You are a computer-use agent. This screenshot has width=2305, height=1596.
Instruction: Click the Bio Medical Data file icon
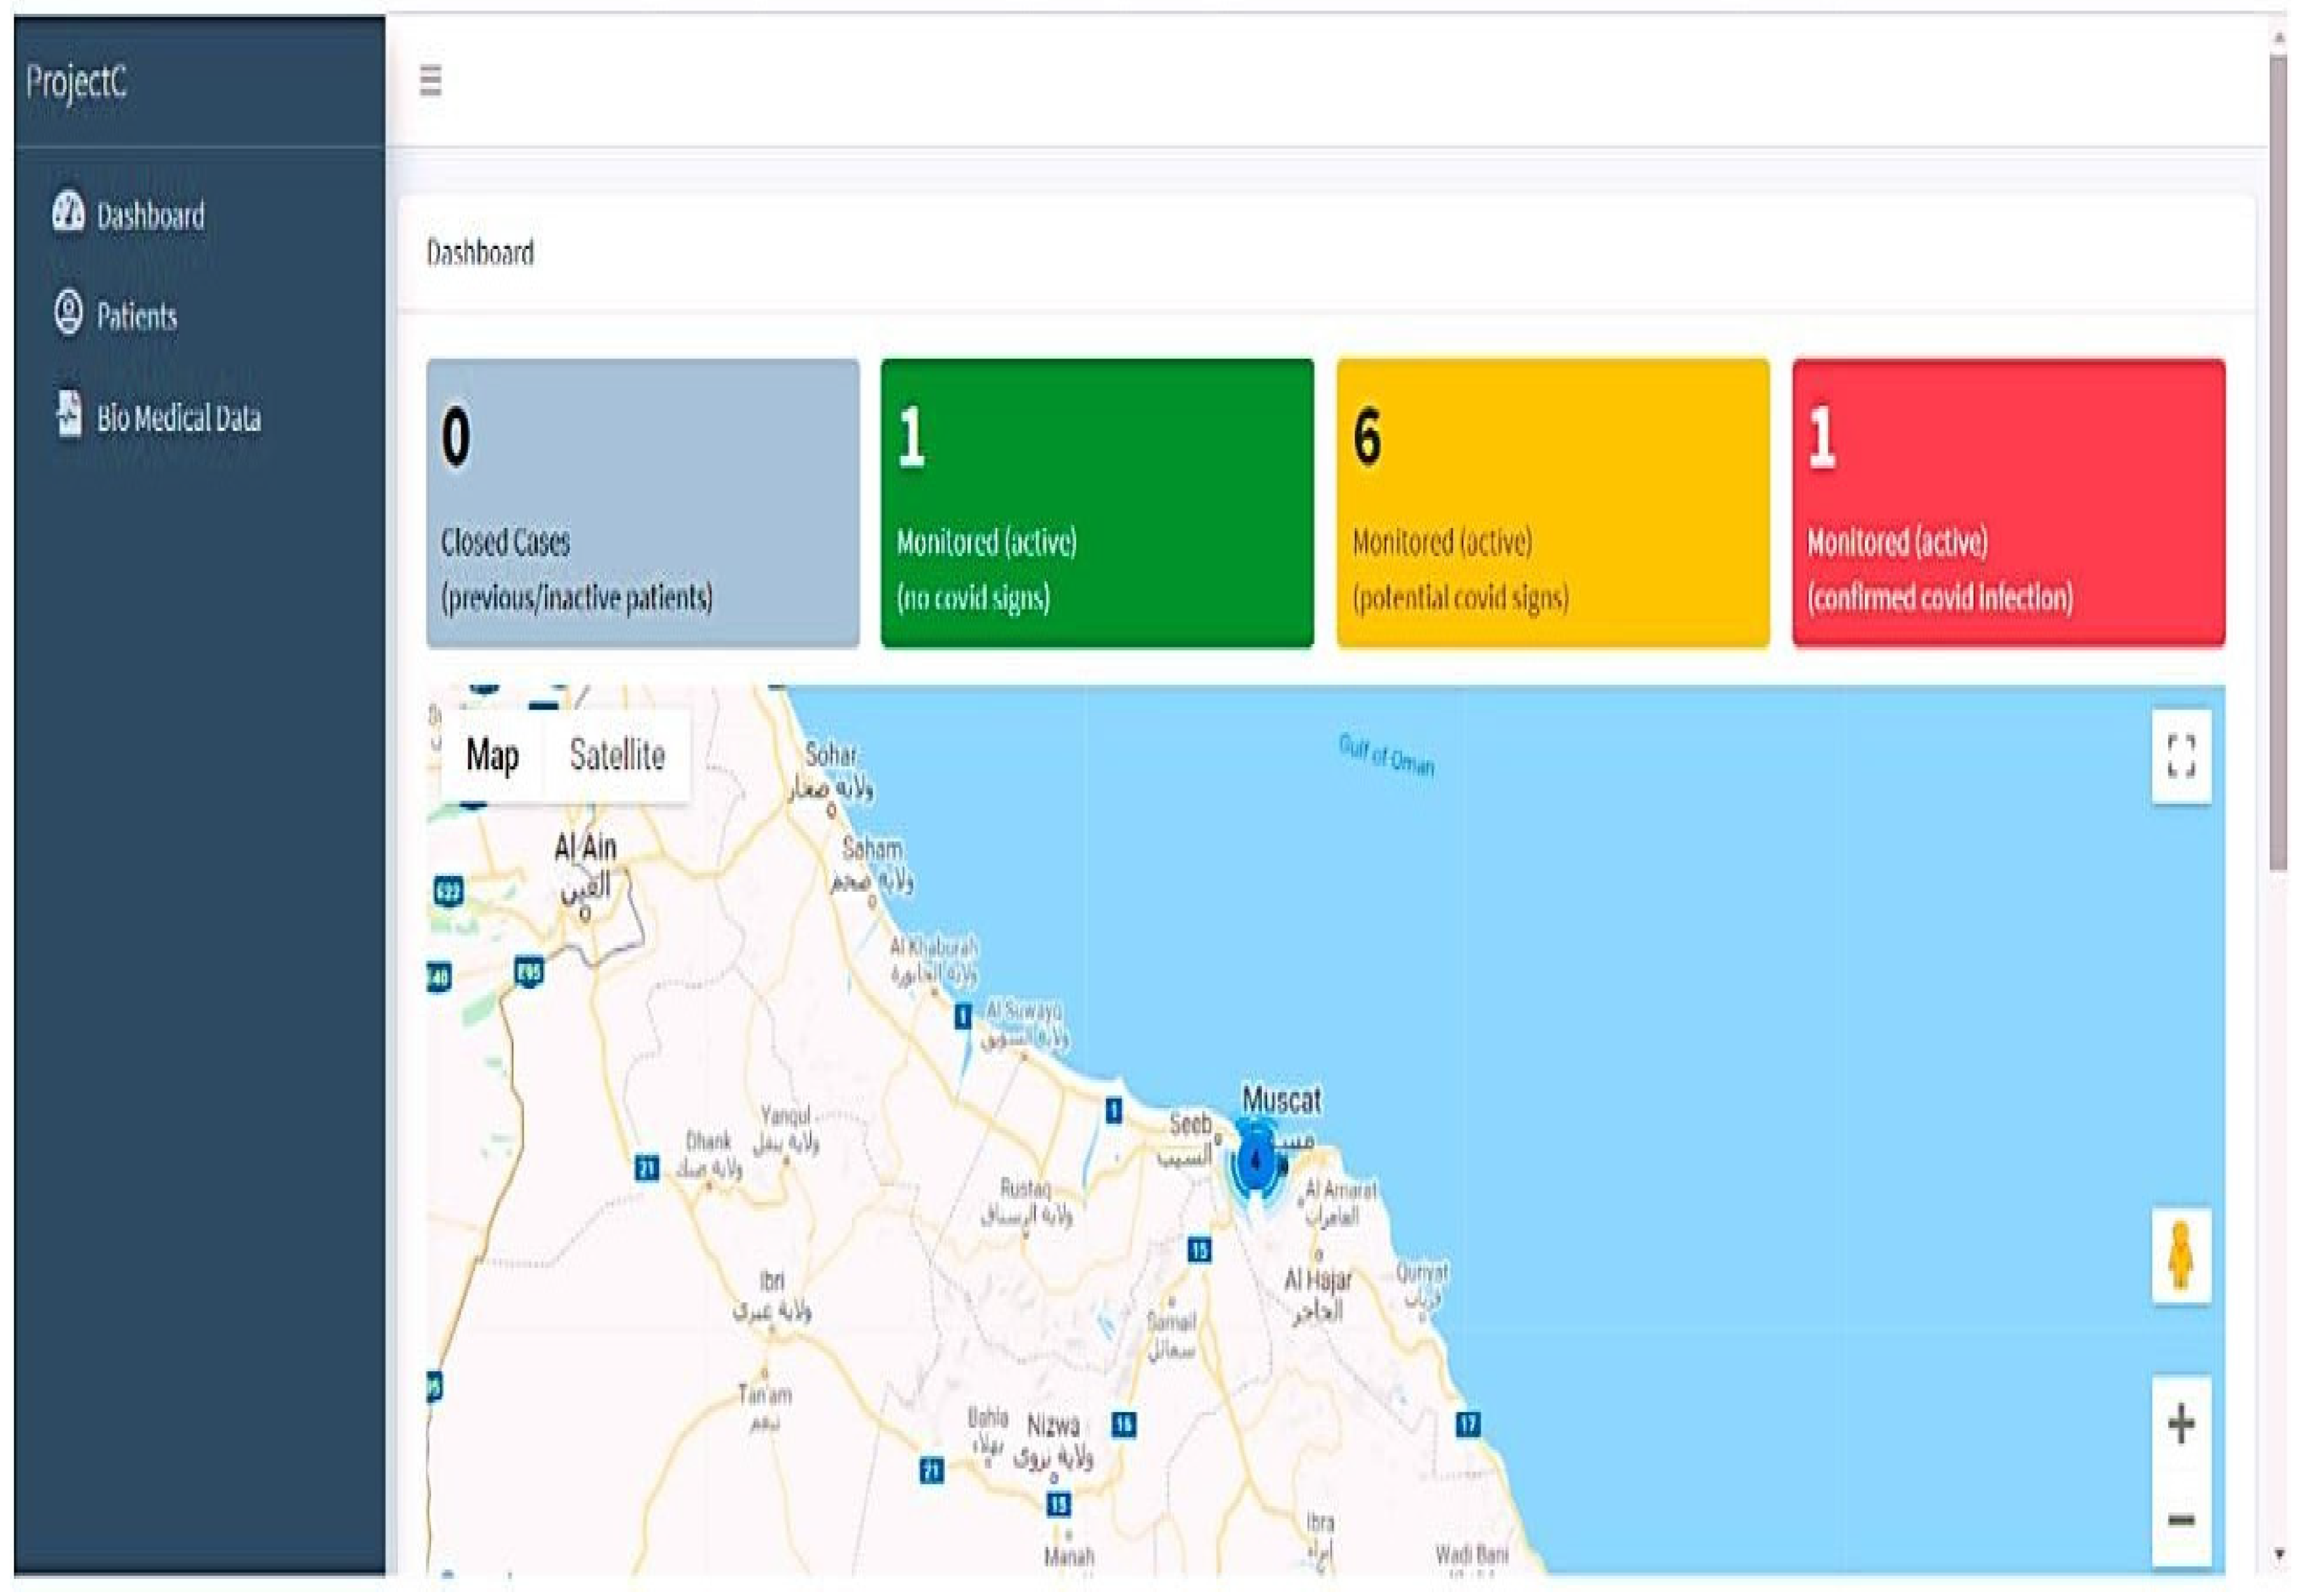[68, 413]
